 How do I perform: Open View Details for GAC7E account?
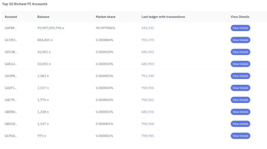(240, 100)
